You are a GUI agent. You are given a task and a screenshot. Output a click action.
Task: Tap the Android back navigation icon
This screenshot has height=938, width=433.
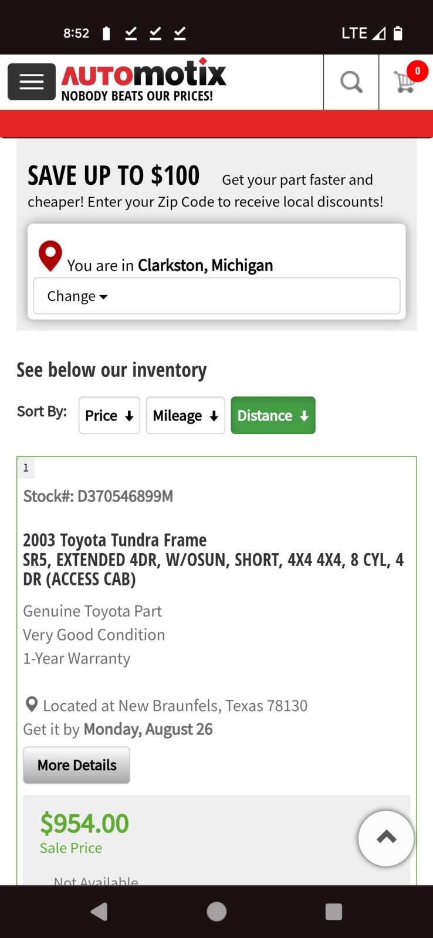[99, 912]
